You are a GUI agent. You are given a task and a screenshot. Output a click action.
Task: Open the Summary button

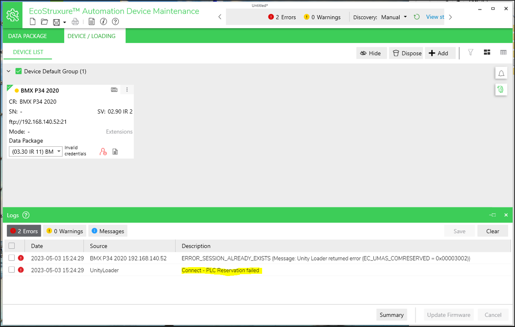point(392,315)
